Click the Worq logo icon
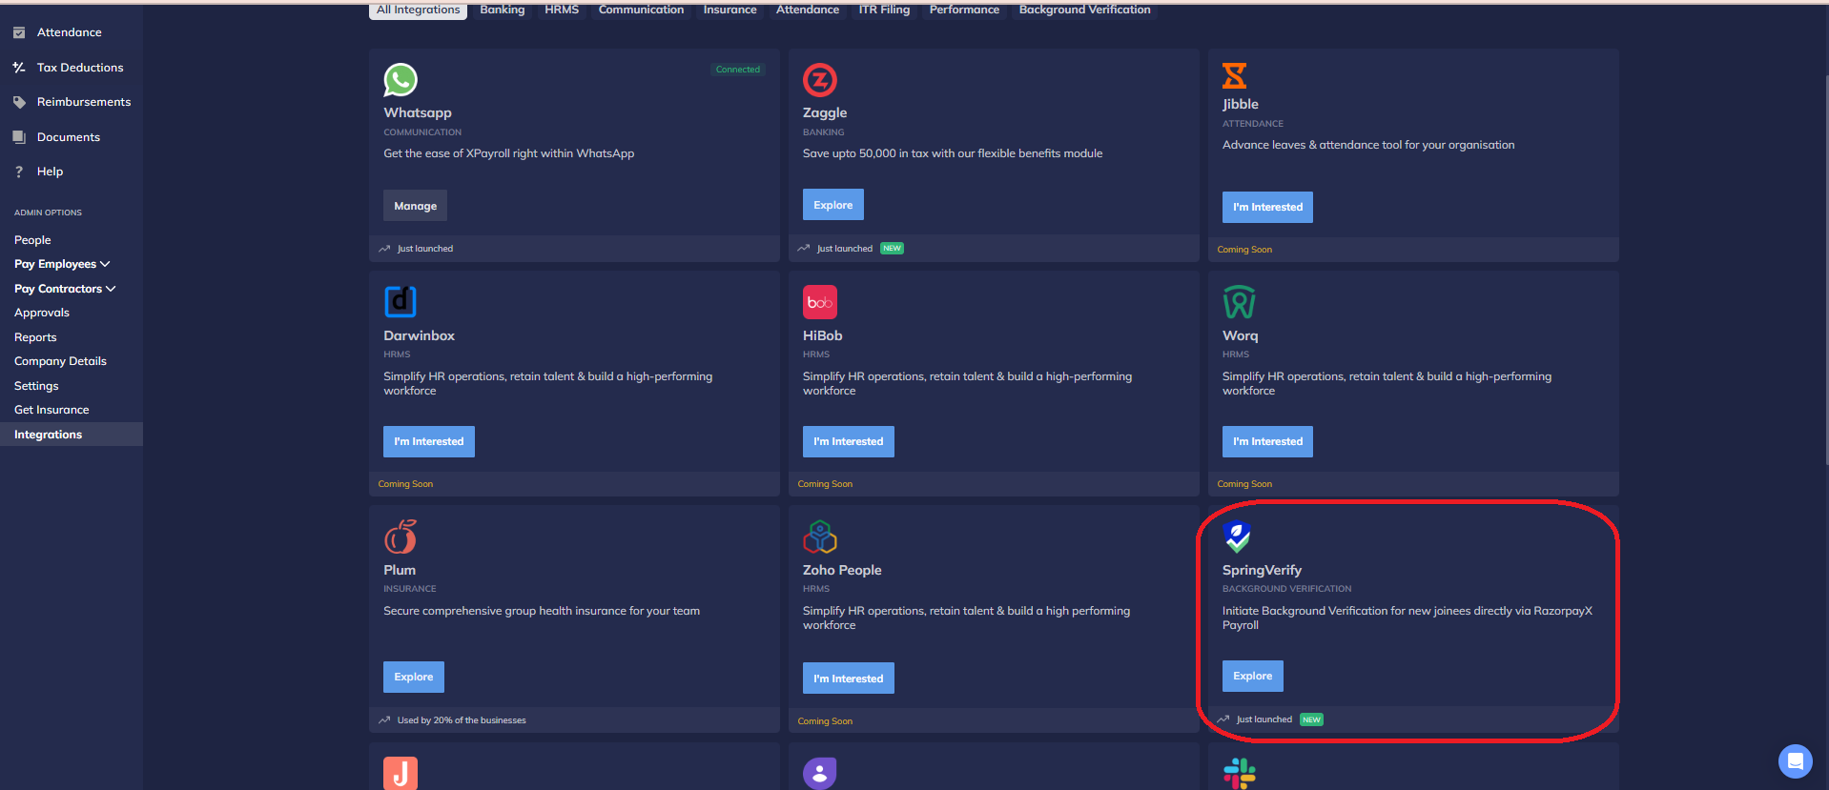Viewport: 1829px width, 790px height. 1239,302
